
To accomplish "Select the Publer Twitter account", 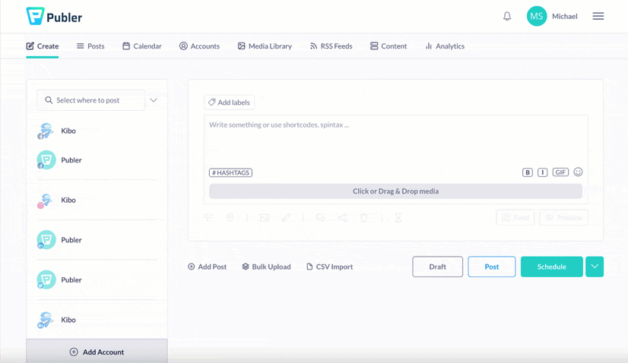I will click(x=71, y=279).
